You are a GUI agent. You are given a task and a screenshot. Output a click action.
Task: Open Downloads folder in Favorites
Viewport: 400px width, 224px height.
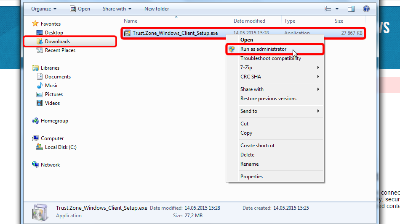[57, 42]
